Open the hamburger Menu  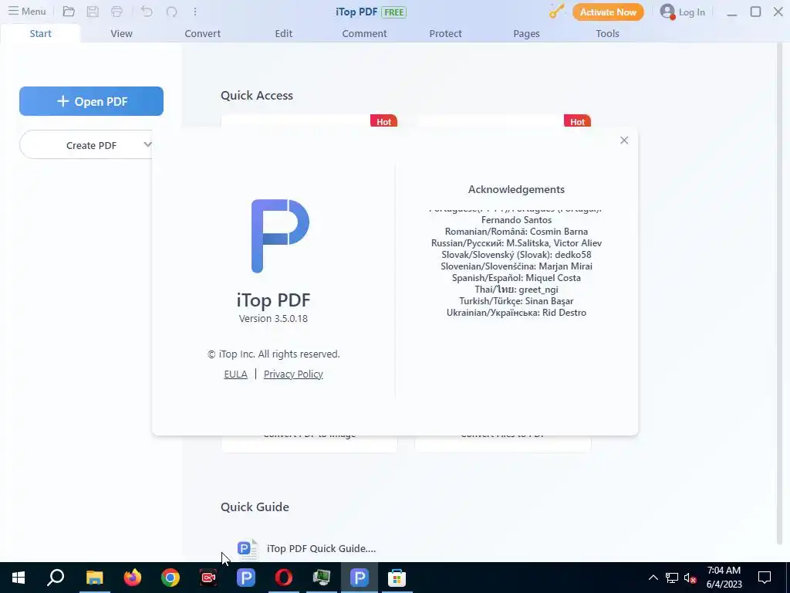(x=27, y=11)
